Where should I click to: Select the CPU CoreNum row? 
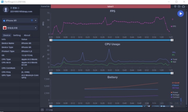[x=20, y=68]
